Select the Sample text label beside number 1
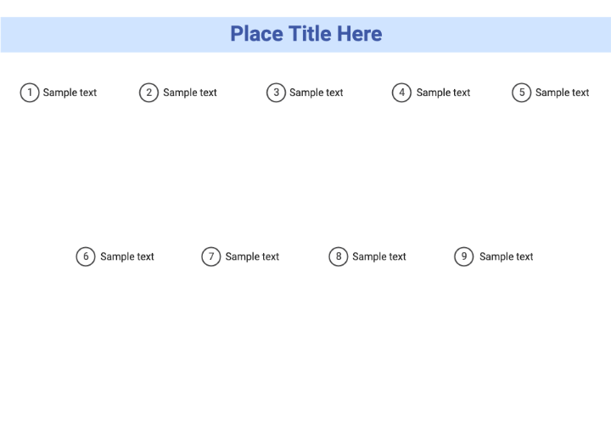 tap(70, 93)
